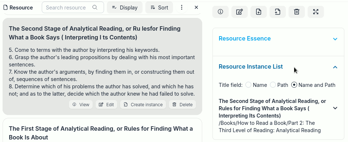
Task: Click the add-file plus icon in right toolbar
Action: tap(259, 12)
